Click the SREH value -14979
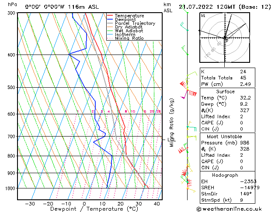Image resolution: width=275 pixels, height=212 pixels. click(x=250, y=188)
